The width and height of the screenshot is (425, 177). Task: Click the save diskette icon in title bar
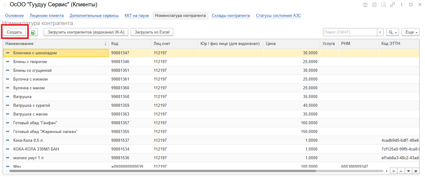[x=365, y=5]
